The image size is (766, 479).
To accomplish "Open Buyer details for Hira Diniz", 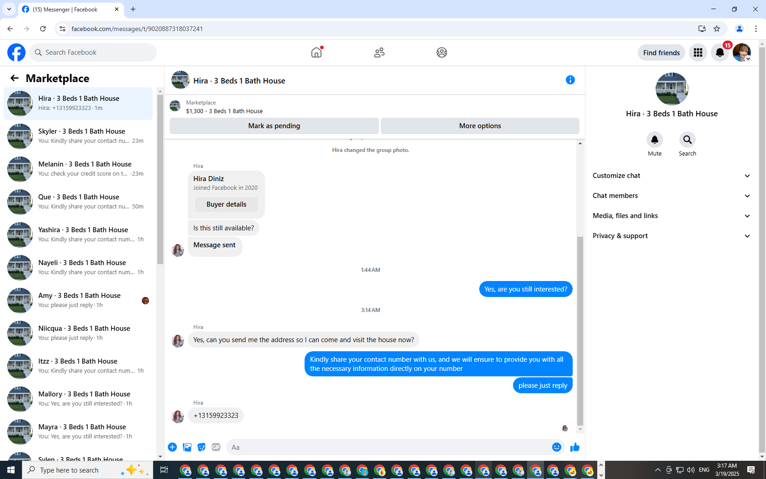I will pos(226,204).
